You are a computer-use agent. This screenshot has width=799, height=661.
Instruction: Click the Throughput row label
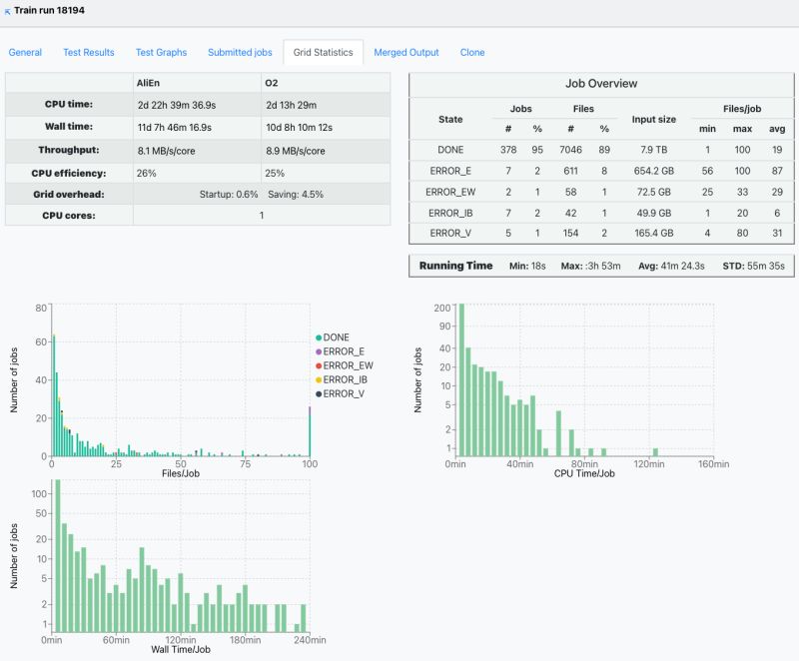(x=69, y=150)
